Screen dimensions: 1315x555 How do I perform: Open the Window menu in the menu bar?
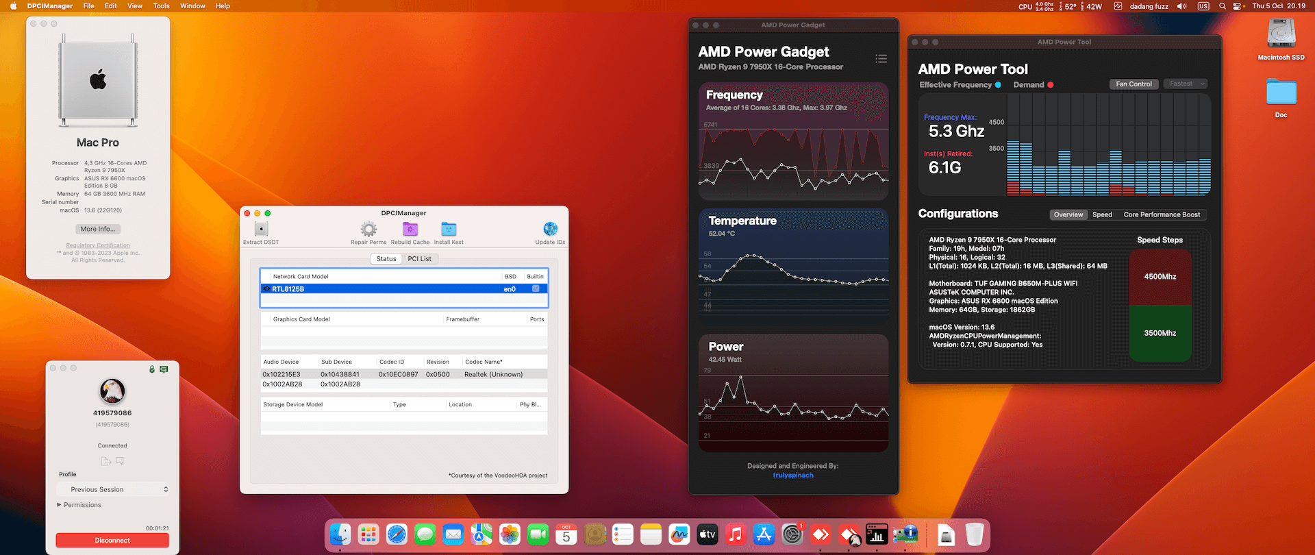192,6
